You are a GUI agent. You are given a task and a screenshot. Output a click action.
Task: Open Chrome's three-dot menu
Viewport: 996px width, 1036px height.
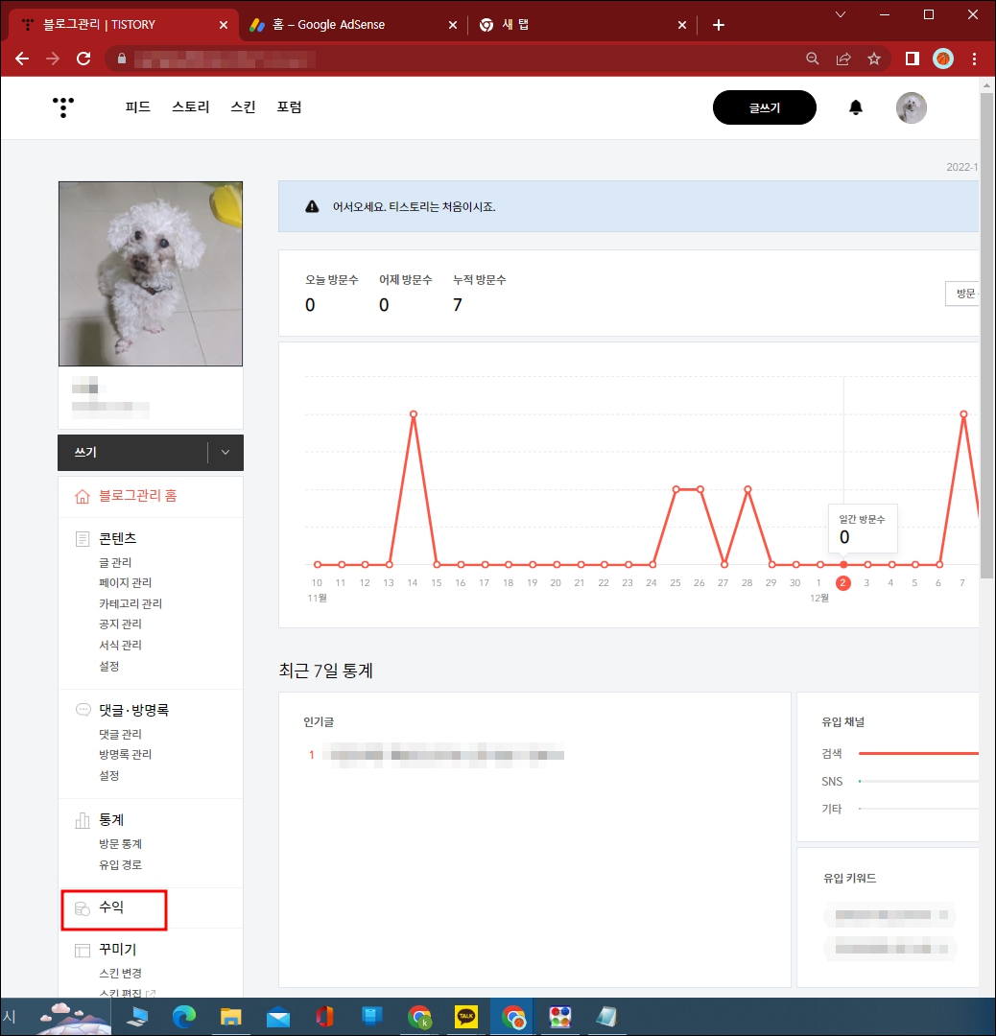click(975, 59)
